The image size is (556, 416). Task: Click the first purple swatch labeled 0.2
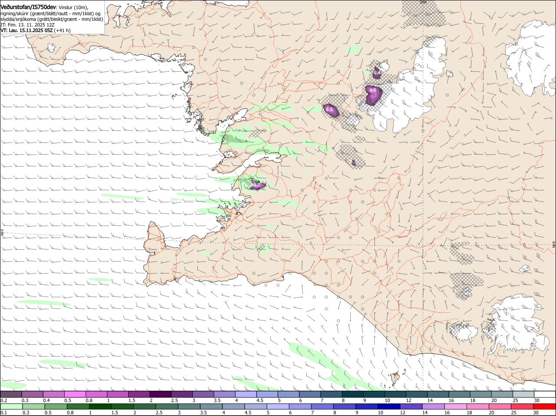click(11, 394)
